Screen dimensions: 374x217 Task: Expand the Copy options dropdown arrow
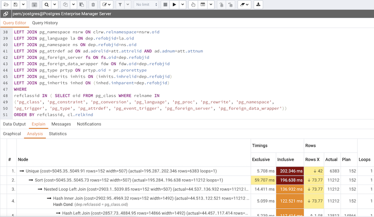(73, 4)
